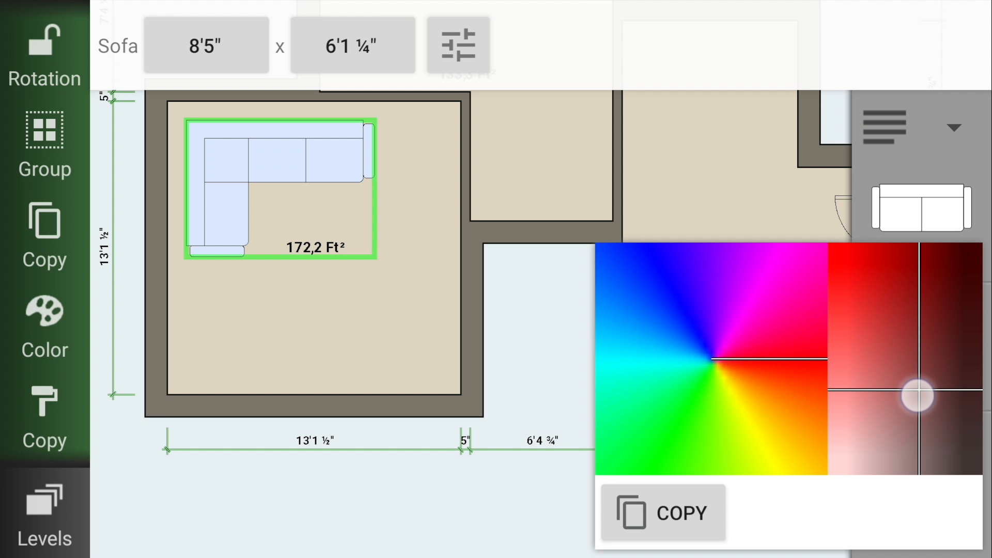Click the text list icon in the sofa panel

pyautogui.click(x=884, y=127)
